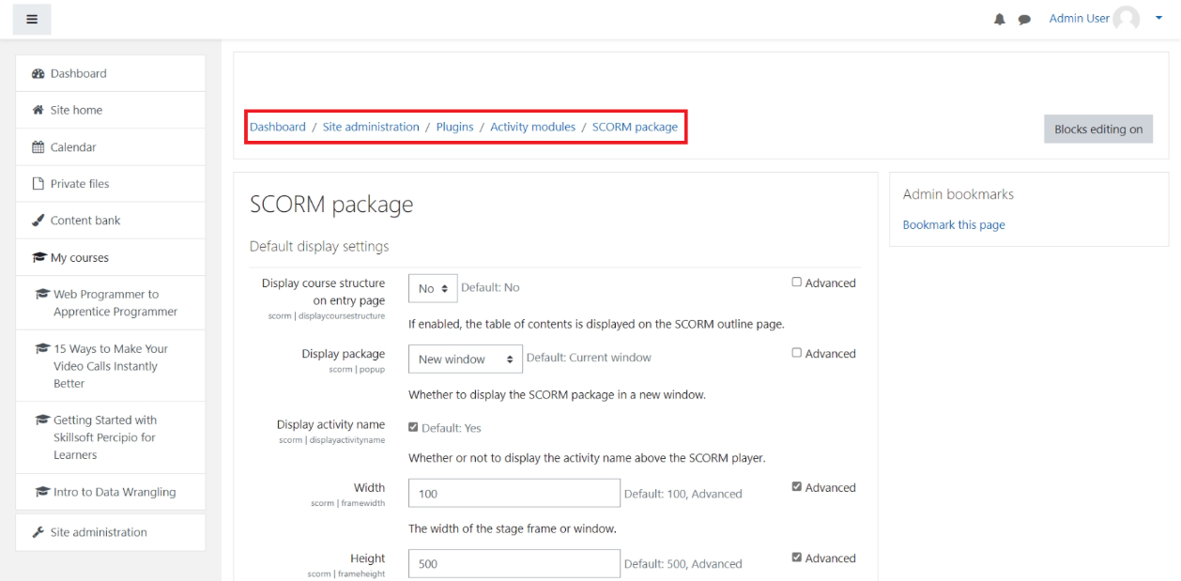The height and width of the screenshot is (581, 1181).
Task: Open Activity modules in the breadcrumb
Action: 532,128
